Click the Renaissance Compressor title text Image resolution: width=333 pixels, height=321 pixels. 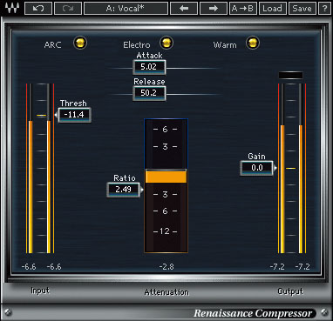(x=253, y=313)
